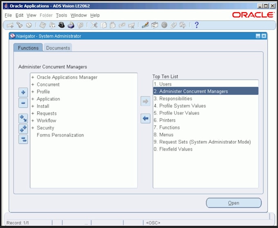Click the Translations globe icon
The image size is (278, 228).
[164, 25]
